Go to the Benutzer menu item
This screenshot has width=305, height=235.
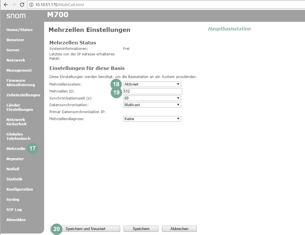pyautogui.click(x=15, y=40)
